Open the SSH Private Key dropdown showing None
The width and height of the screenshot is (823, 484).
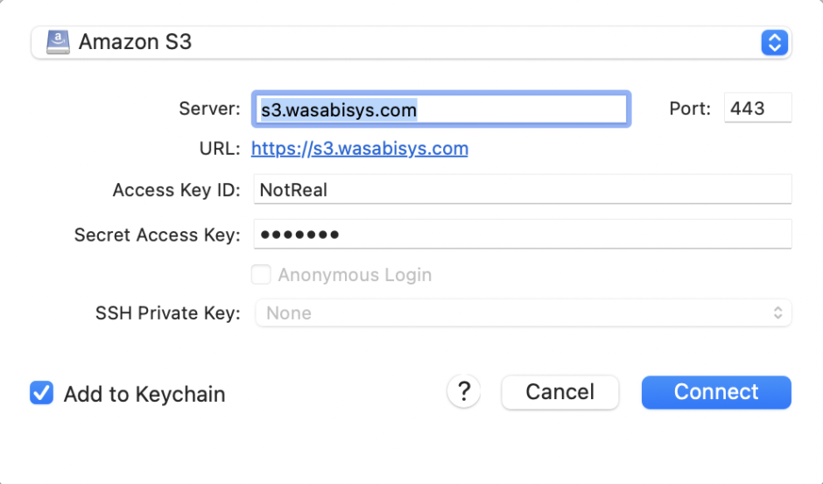pos(522,312)
